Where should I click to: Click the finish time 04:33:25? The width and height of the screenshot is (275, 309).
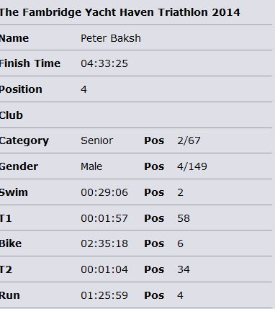(104, 63)
